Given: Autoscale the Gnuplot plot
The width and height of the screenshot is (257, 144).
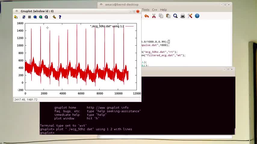Looking at the screenshot, I should tap(46, 17).
